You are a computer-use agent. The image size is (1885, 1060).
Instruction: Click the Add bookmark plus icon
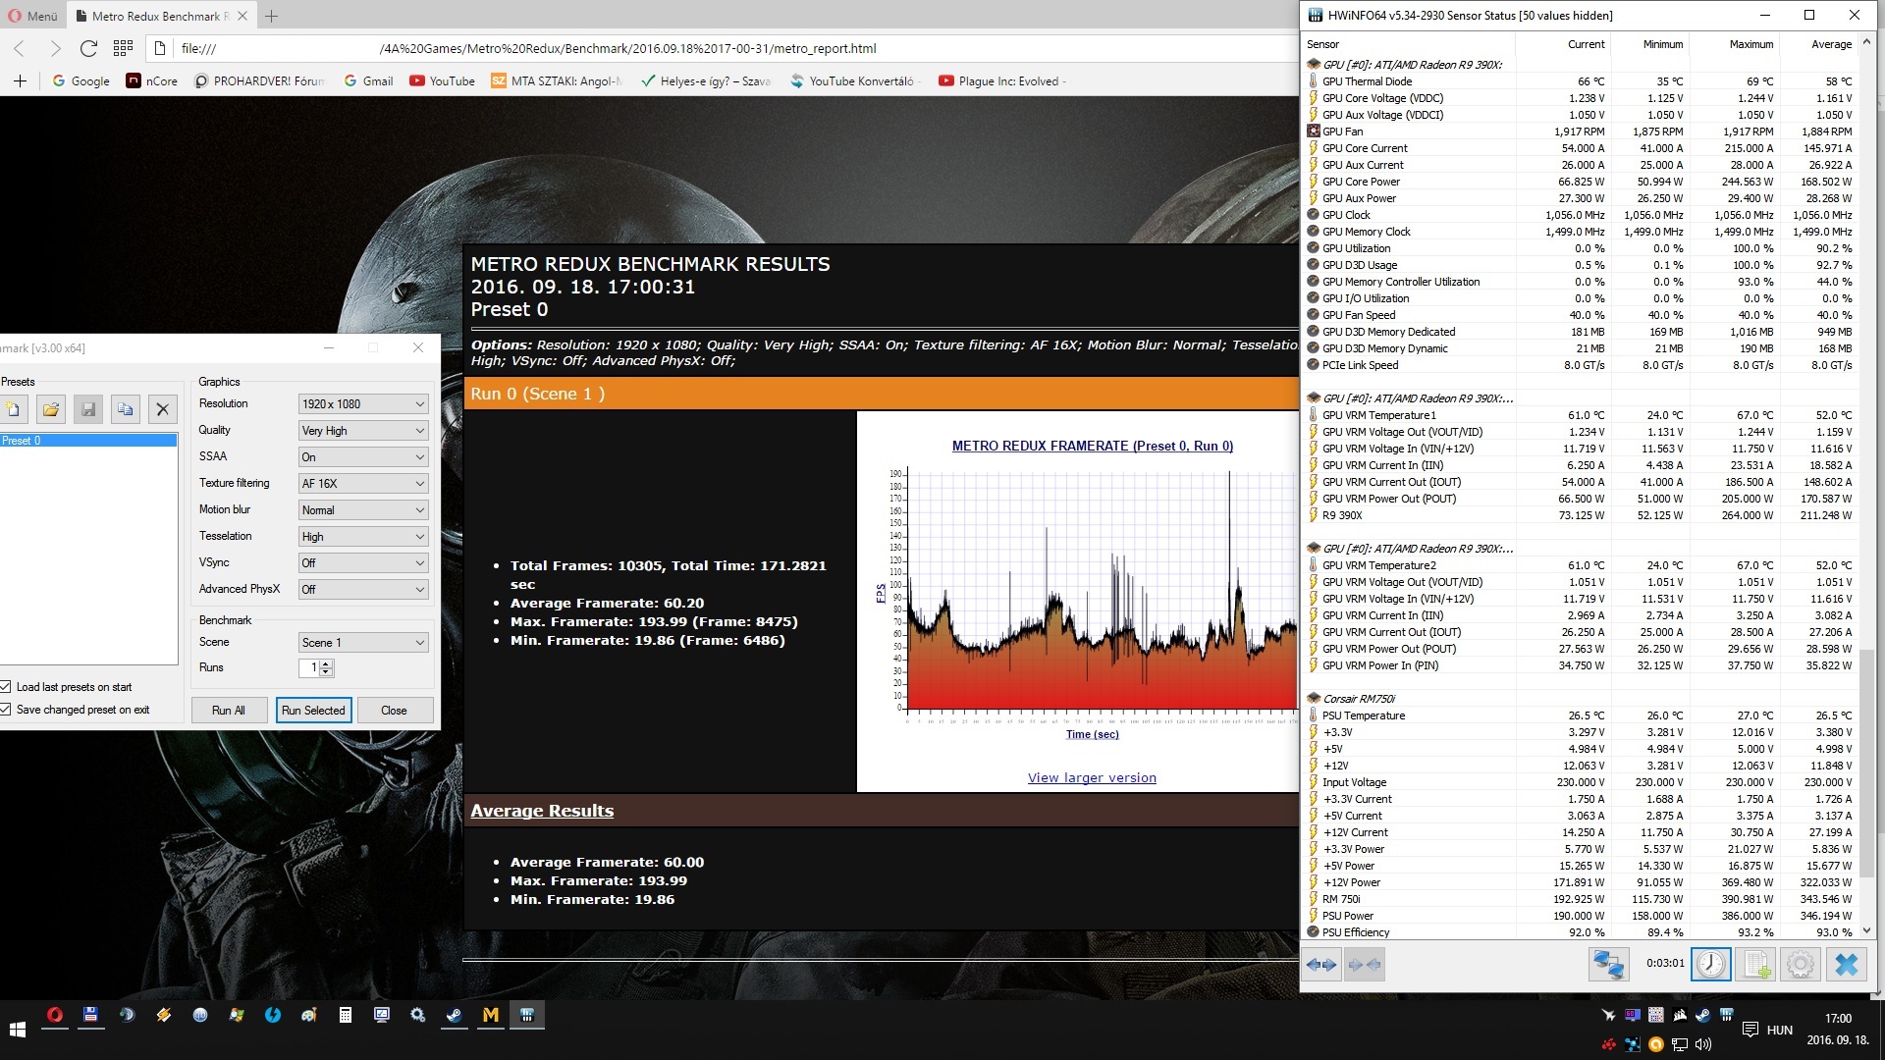pos(20,81)
